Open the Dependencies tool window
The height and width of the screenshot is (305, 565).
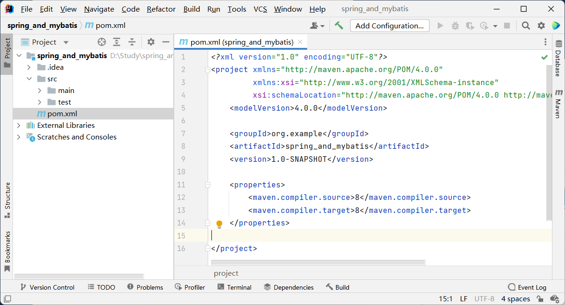click(289, 287)
